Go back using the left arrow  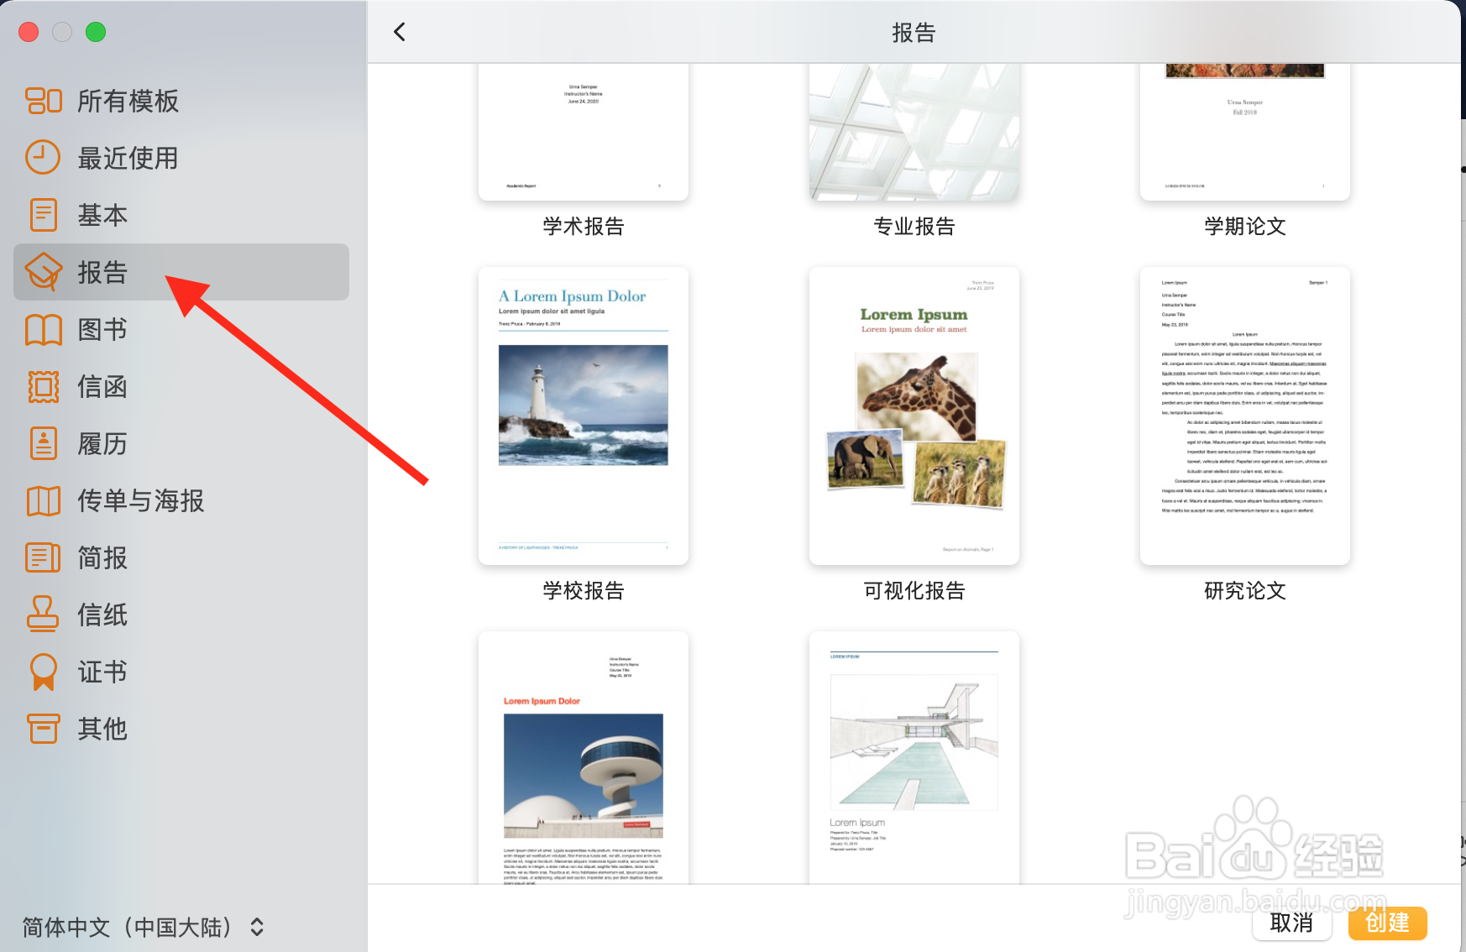click(x=400, y=31)
